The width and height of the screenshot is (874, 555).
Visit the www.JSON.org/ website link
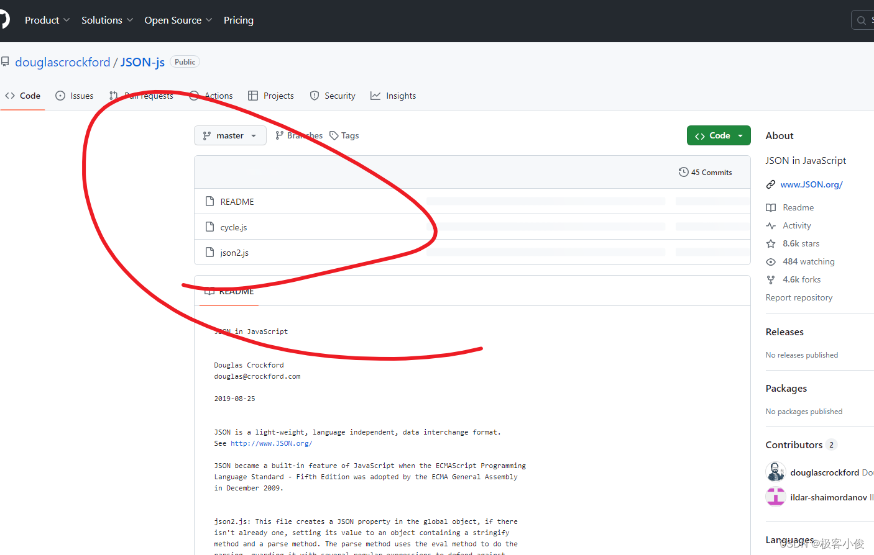811,184
